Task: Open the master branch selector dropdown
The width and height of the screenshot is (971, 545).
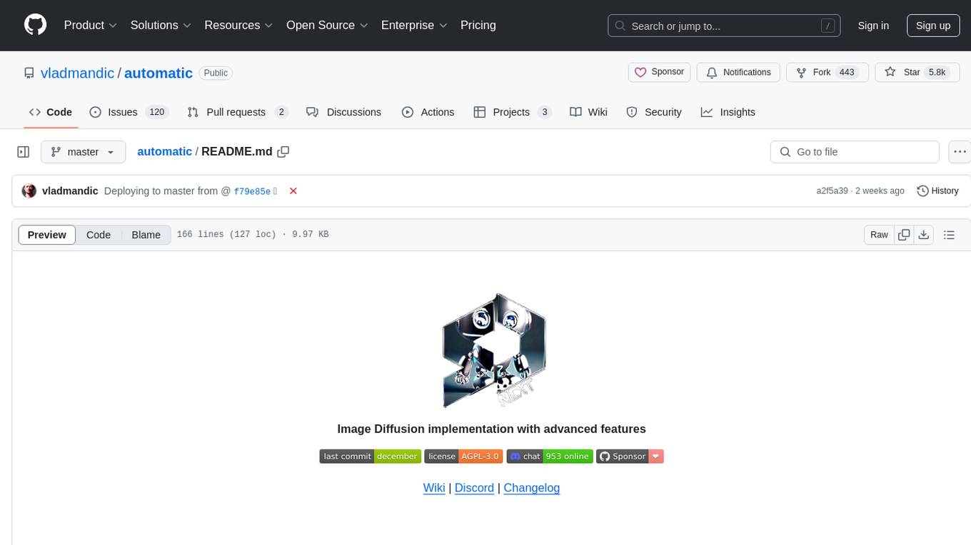Action: (x=83, y=152)
